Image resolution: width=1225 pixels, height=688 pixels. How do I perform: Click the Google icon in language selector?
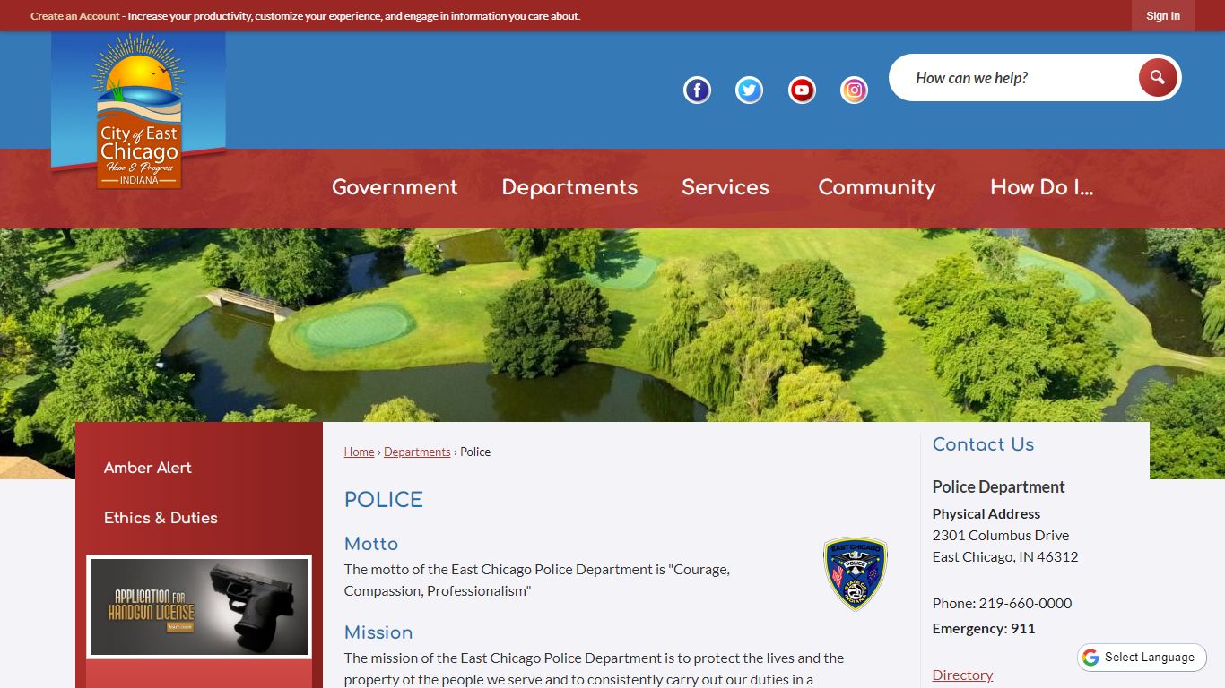coord(1090,658)
